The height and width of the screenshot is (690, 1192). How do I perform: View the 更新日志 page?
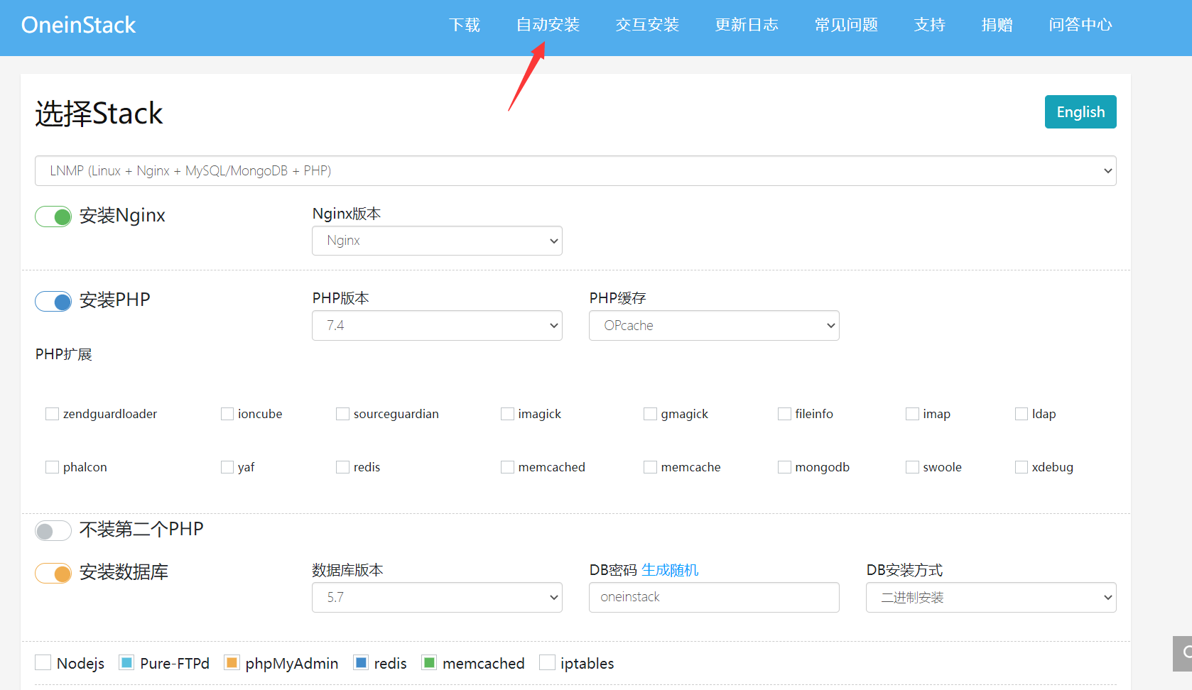(x=747, y=25)
